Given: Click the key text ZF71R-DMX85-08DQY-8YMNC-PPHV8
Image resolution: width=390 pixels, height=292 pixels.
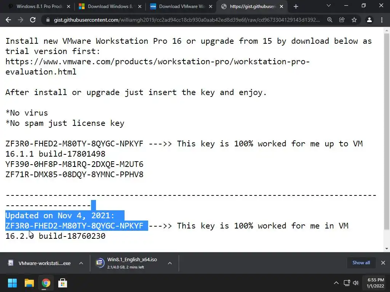Looking at the screenshot, I should tap(74, 175).
